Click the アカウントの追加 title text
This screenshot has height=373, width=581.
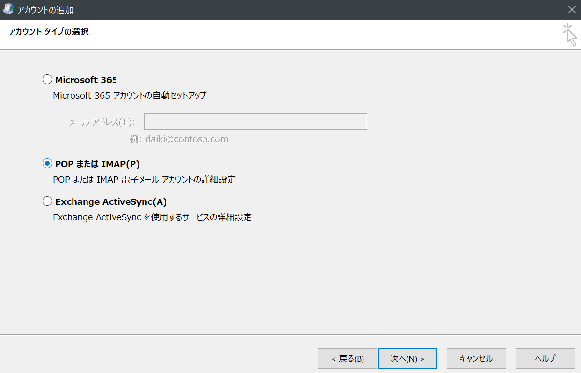[x=45, y=10]
